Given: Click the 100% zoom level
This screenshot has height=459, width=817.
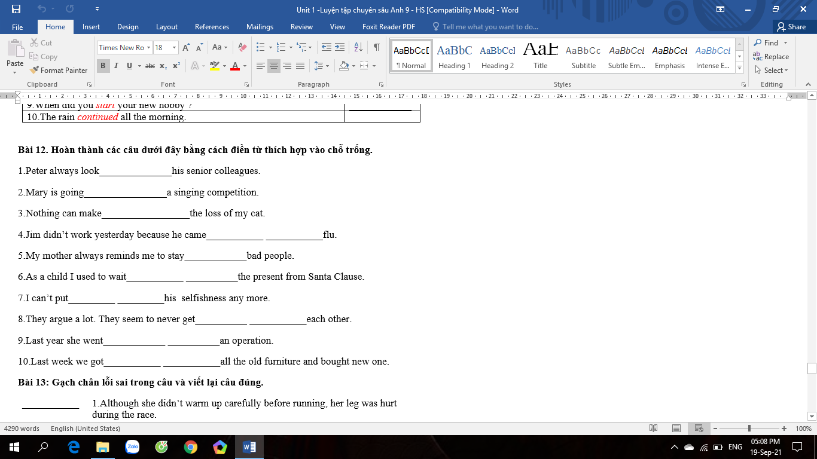Looking at the screenshot, I should point(803,429).
